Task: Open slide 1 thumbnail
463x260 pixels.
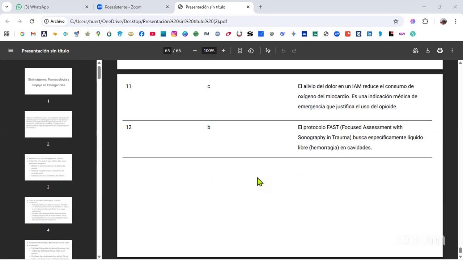Action: tap(48, 81)
